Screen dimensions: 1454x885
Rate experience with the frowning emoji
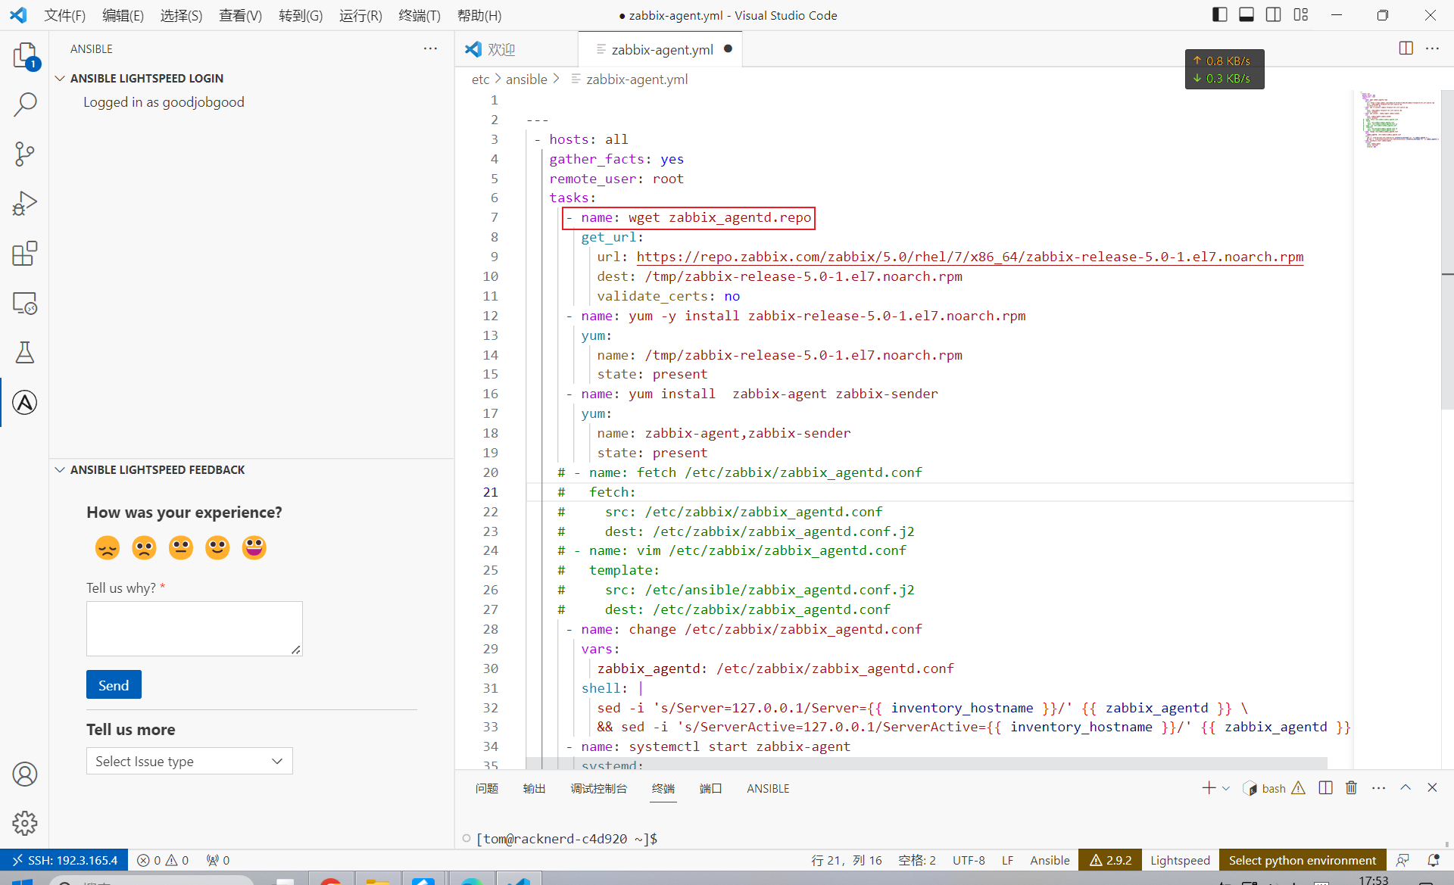pyautogui.click(x=144, y=547)
